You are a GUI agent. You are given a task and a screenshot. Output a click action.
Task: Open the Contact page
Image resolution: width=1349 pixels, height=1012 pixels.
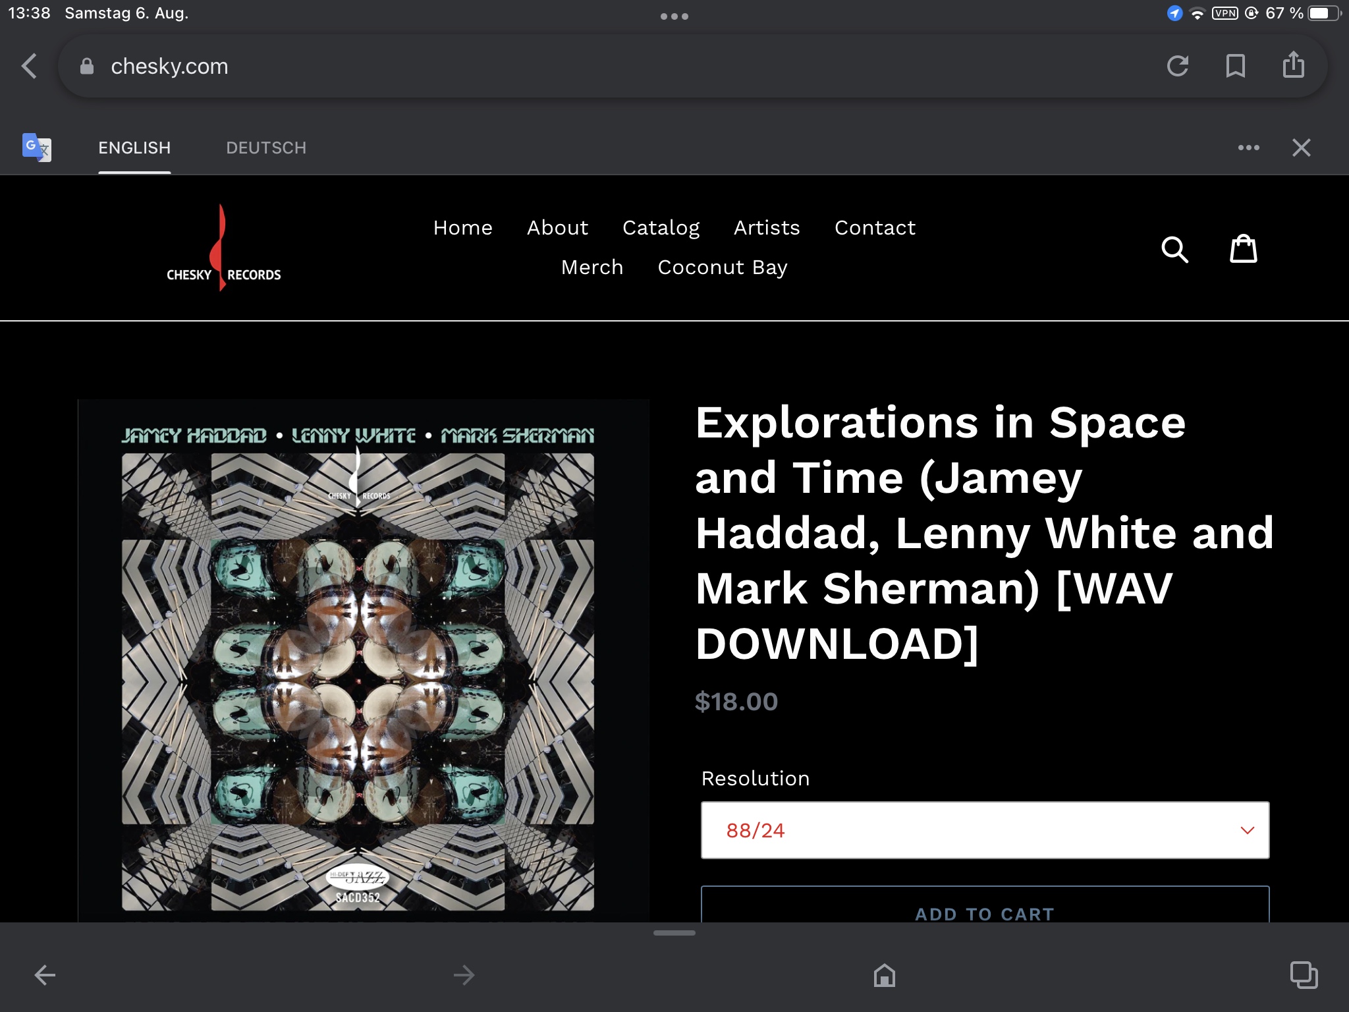(875, 228)
